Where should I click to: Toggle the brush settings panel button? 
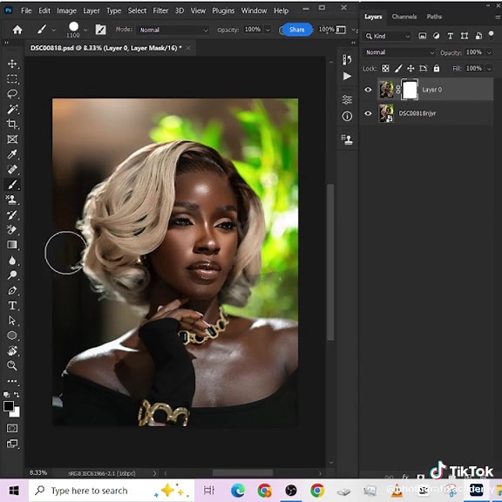point(100,30)
